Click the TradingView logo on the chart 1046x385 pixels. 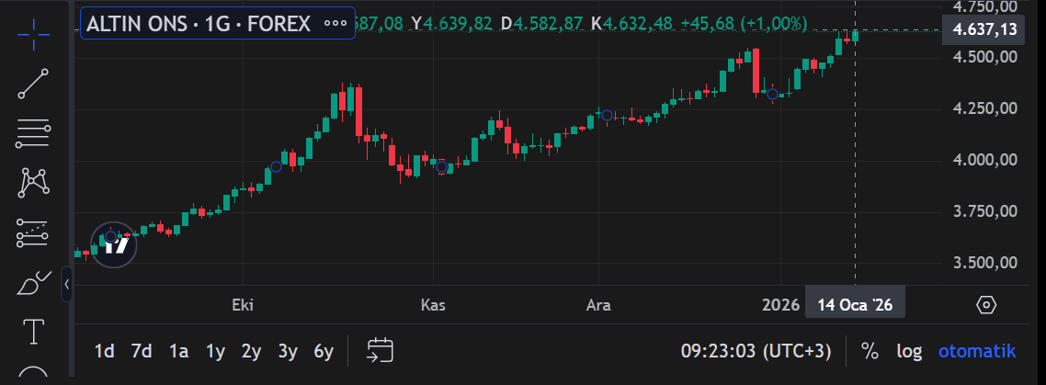click(x=113, y=245)
